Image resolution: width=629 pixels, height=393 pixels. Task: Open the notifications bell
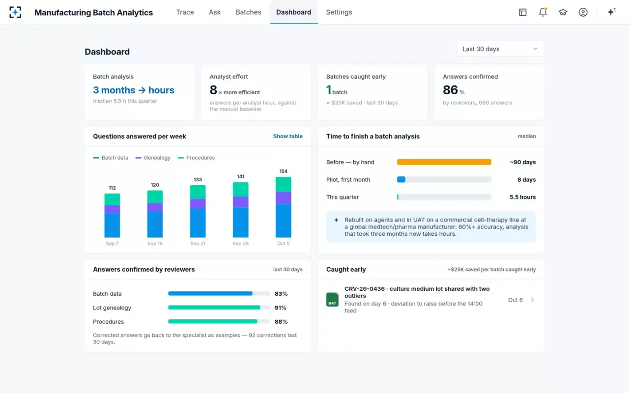pos(543,12)
